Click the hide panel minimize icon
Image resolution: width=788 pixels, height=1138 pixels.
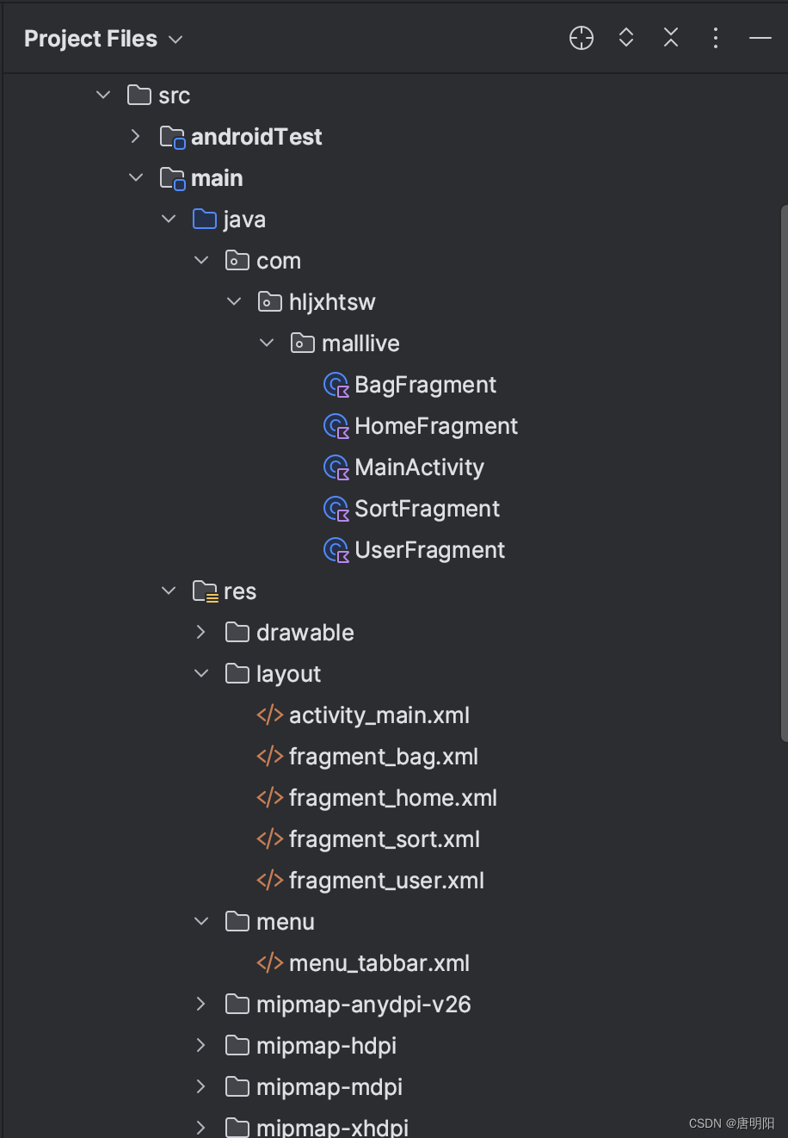760,38
